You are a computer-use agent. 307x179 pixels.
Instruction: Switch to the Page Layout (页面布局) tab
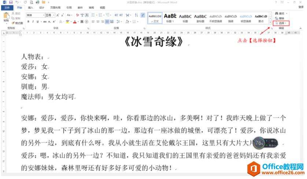[55, 8]
